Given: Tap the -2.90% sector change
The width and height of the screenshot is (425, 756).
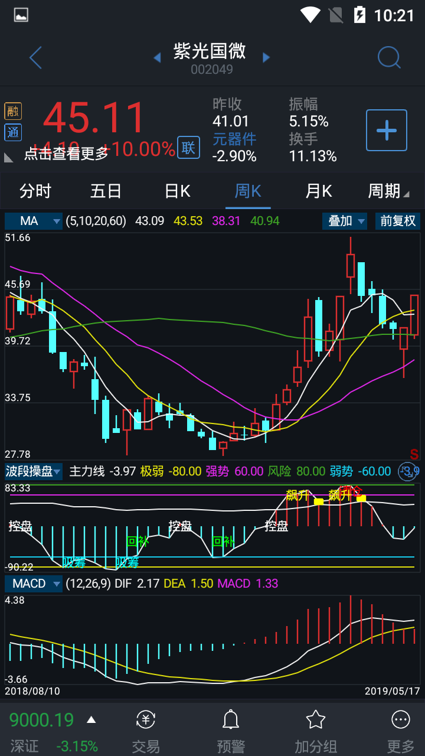Looking at the screenshot, I should click(234, 156).
